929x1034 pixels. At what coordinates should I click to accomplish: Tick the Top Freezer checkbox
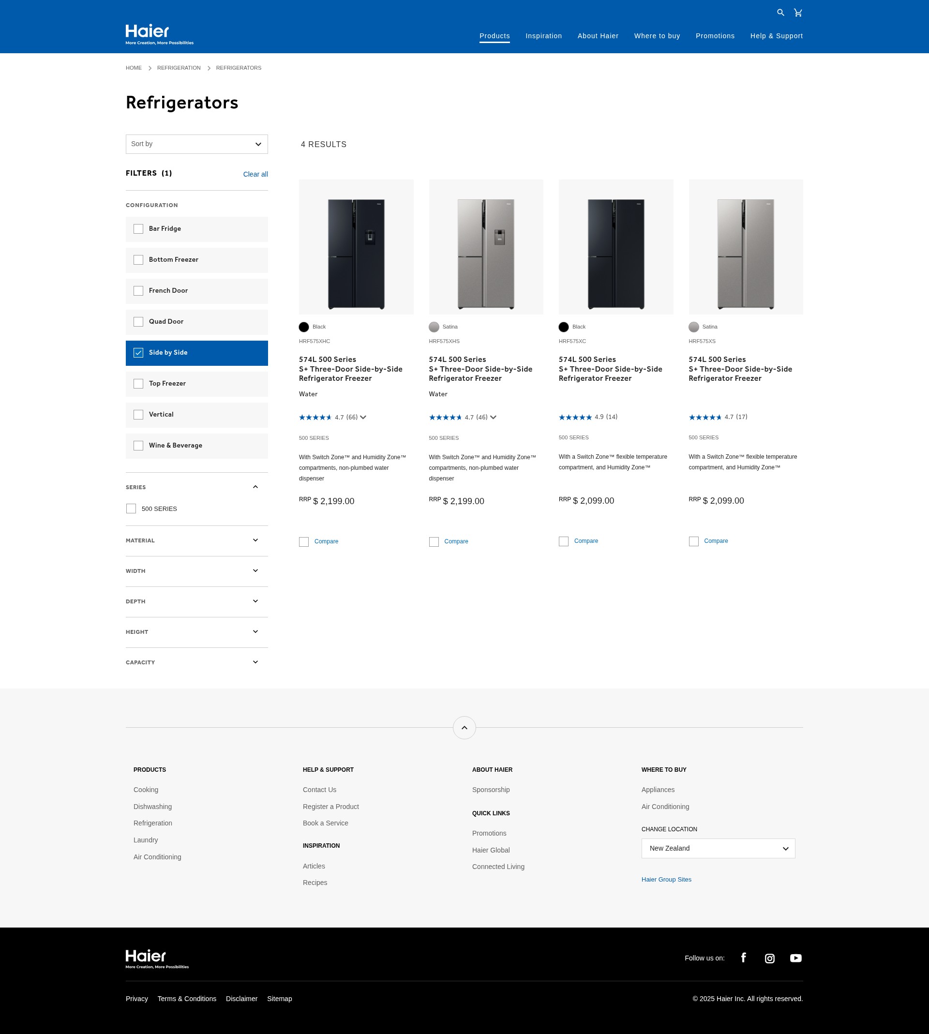138,384
